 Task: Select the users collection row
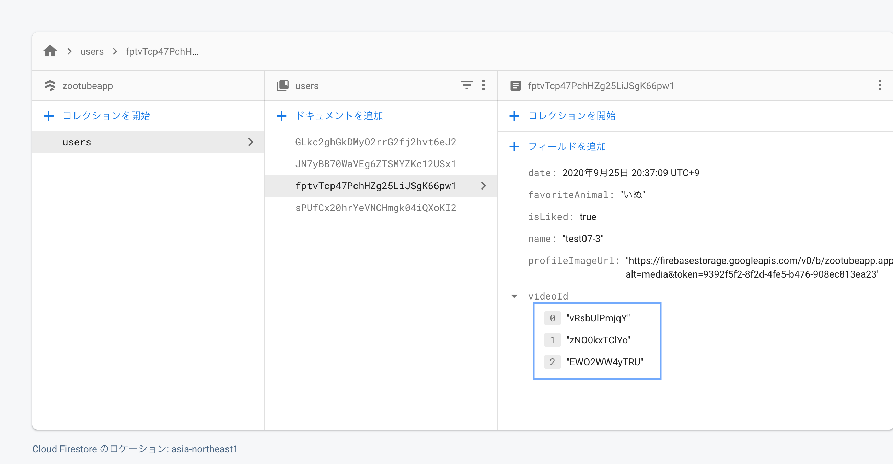(148, 142)
